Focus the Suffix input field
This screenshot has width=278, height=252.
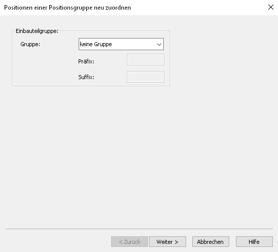146,77
